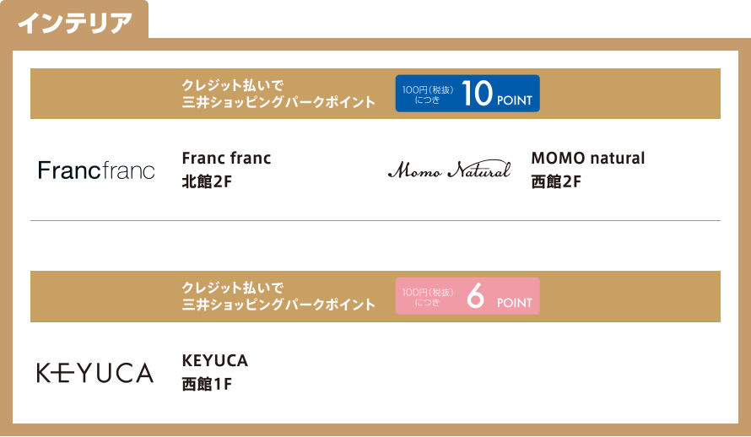The image size is (751, 437).
Task: Open the MOMO natural store name text
Action: (588, 158)
